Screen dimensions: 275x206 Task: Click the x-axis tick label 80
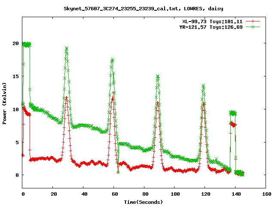coord(144,194)
